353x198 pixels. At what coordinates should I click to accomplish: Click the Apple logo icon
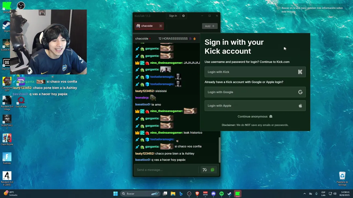300,106
